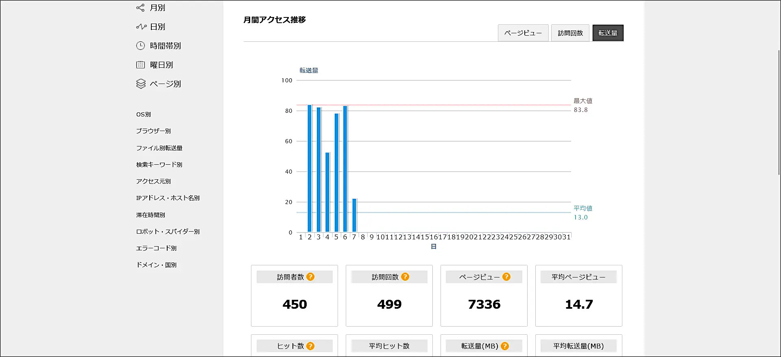
Task: Open the ブラウザー別 report
Action: coord(153,131)
